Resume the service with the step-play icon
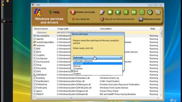This screenshot has height=102, width=182. (x=134, y=12)
